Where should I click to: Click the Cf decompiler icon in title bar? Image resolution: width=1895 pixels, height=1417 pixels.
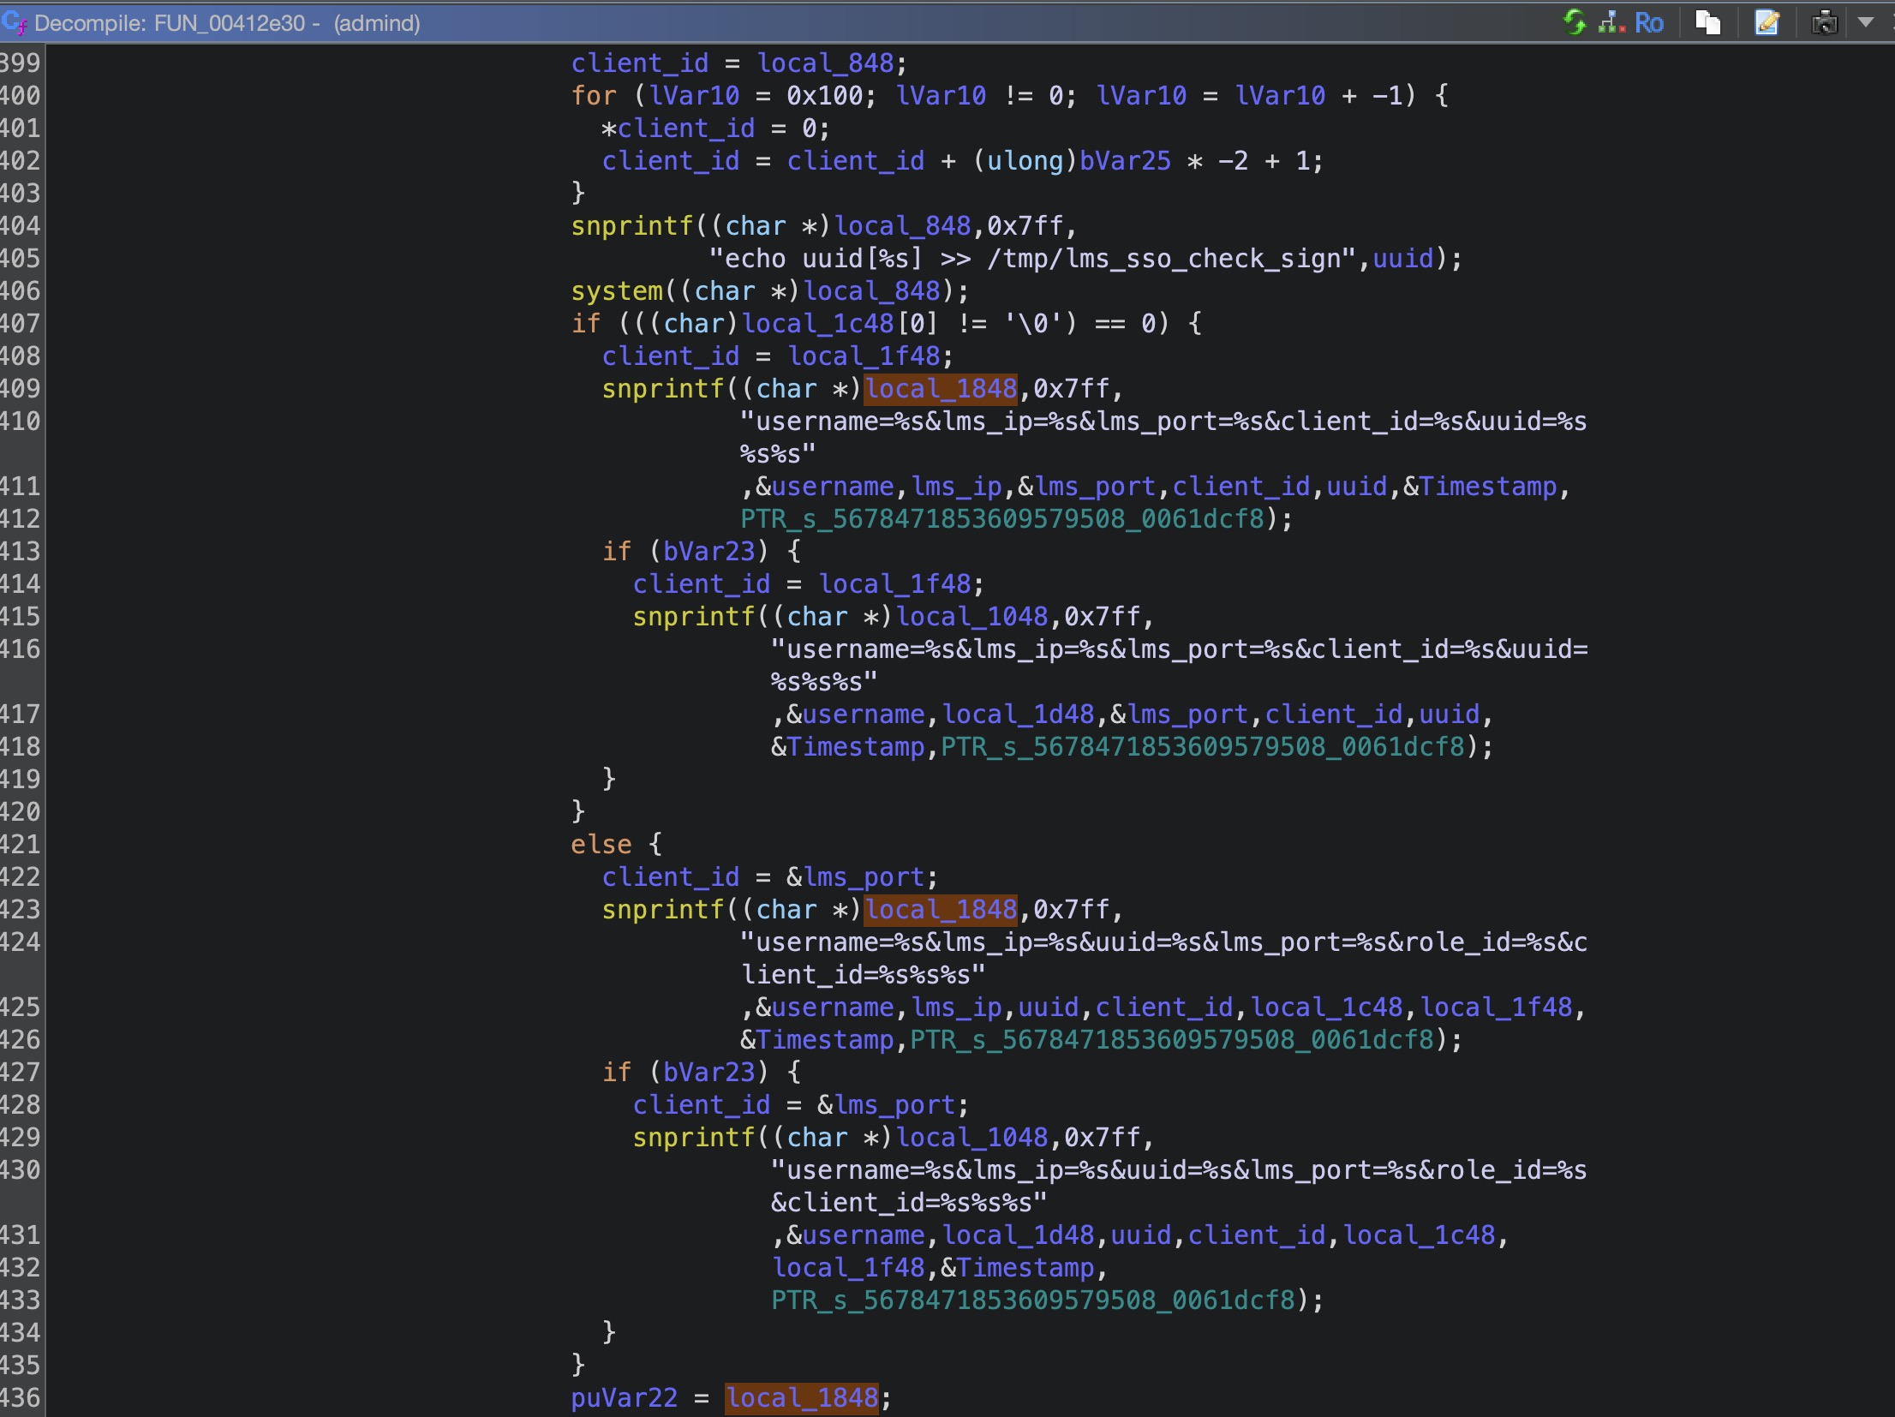pyautogui.click(x=14, y=22)
